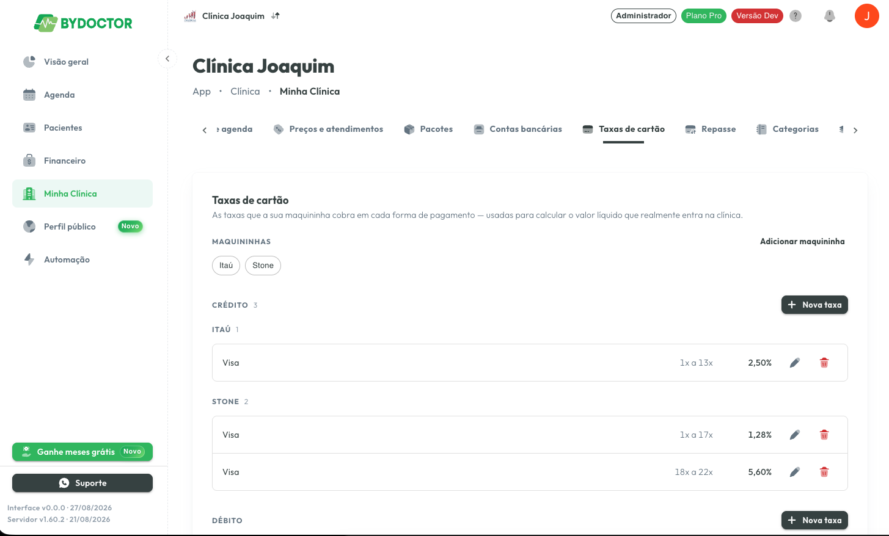The image size is (889, 536).
Task: Click the Perfil público globe icon
Action: coord(29,226)
